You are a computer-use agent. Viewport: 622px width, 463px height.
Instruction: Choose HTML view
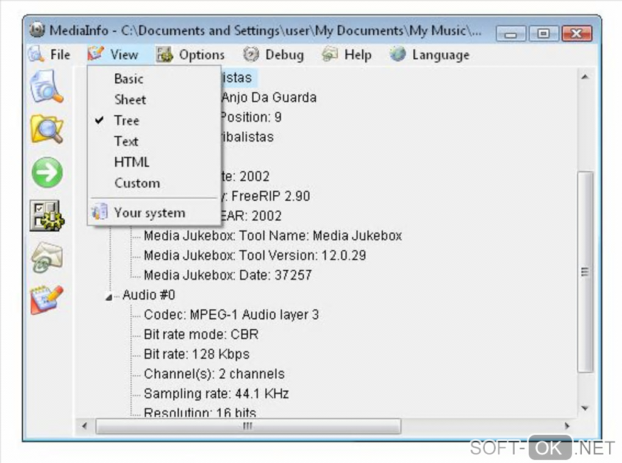pos(154,162)
